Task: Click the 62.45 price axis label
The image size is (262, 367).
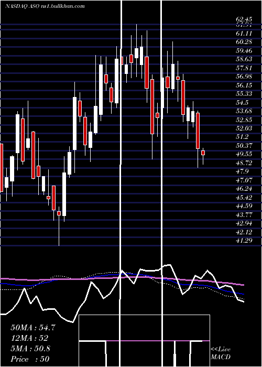Action: pyautogui.click(x=244, y=19)
